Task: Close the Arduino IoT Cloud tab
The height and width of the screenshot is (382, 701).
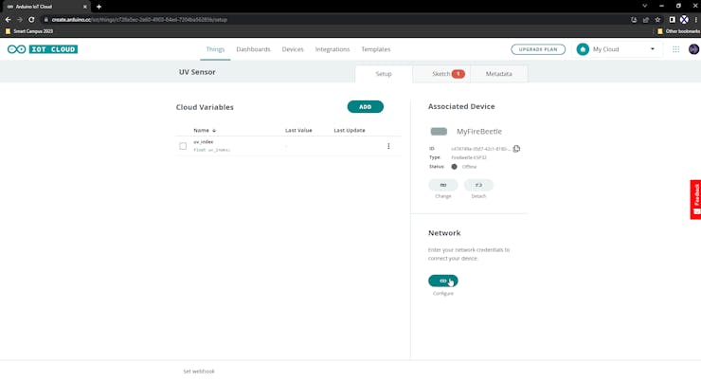Action: (85, 7)
